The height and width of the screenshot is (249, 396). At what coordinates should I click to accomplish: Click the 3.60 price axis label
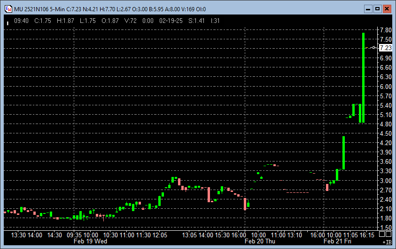tap(386, 161)
